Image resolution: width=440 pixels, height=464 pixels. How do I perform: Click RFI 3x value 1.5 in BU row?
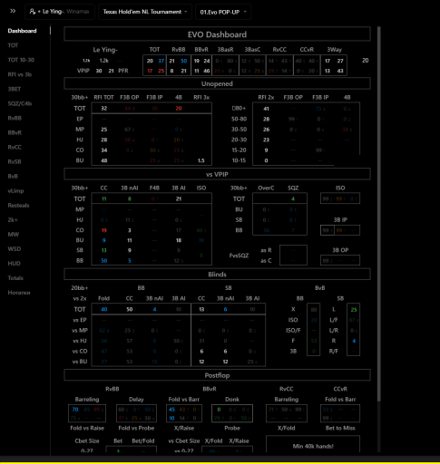[x=201, y=160]
